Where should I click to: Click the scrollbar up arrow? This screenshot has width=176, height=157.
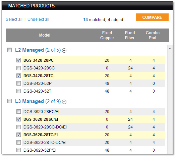coord(170,48)
